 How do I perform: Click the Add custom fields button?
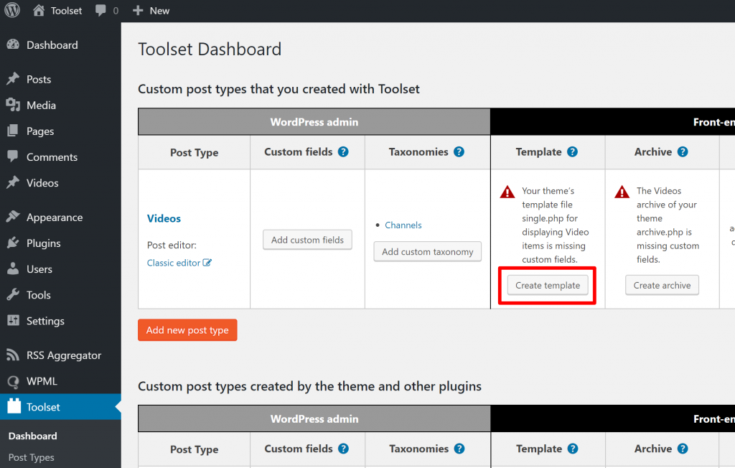pos(307,240)
